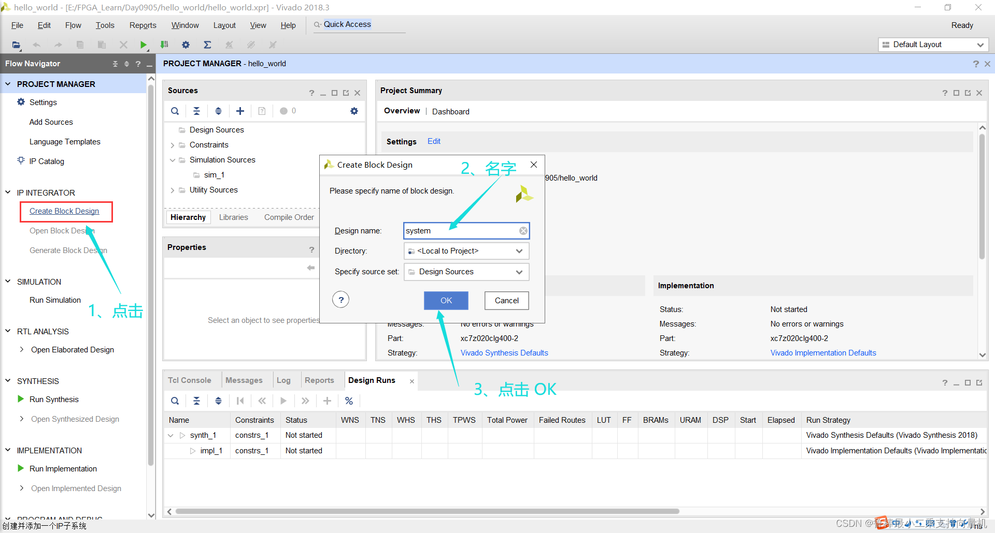
Task: Expand all in the Sources panel toolbar
Action: tap(218, 111)
